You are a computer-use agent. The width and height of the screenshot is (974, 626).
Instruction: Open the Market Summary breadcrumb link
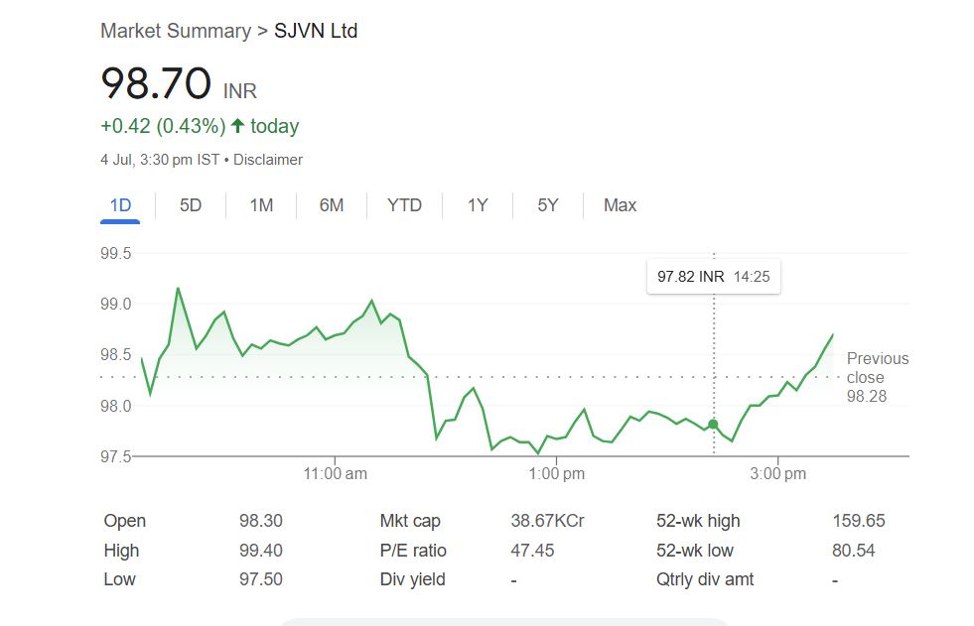[x=175, y=31]
